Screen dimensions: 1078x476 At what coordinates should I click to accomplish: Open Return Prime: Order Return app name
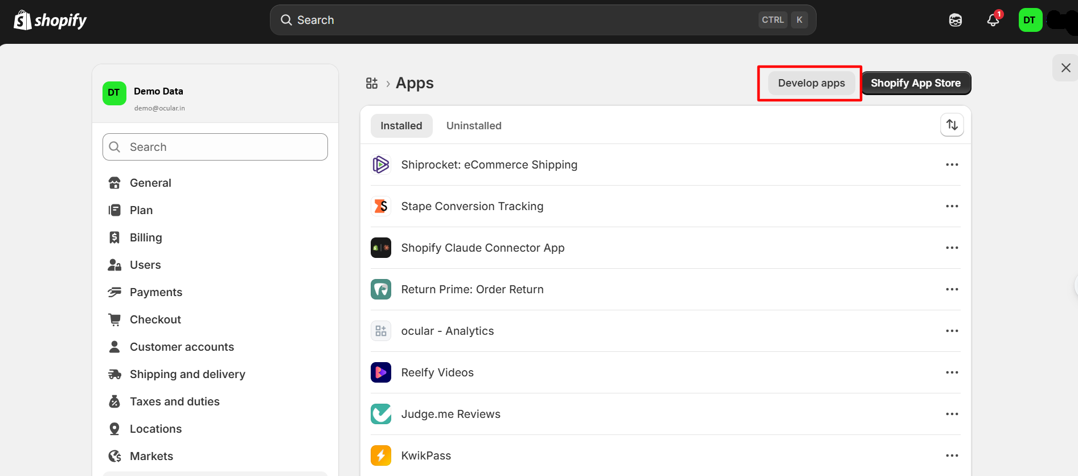[472, 289]
